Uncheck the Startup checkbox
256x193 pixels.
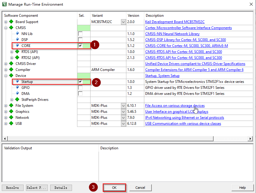click(x=80, y=81)
